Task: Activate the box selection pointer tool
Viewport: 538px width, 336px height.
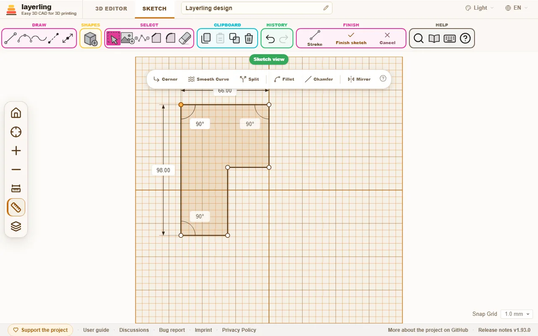Action: tap(113, 38)
